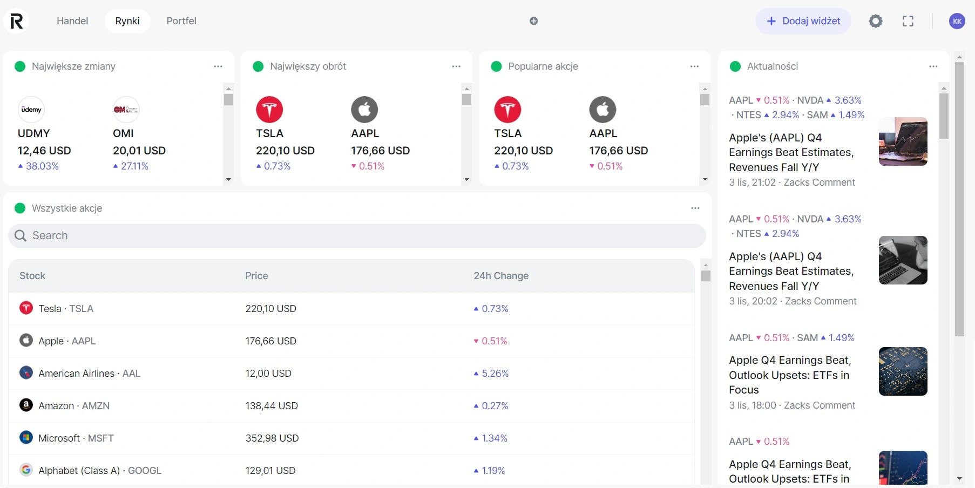975x488 pixels.
Task: Click Apple logo in Największy obrót
Action: coord(364,110)
